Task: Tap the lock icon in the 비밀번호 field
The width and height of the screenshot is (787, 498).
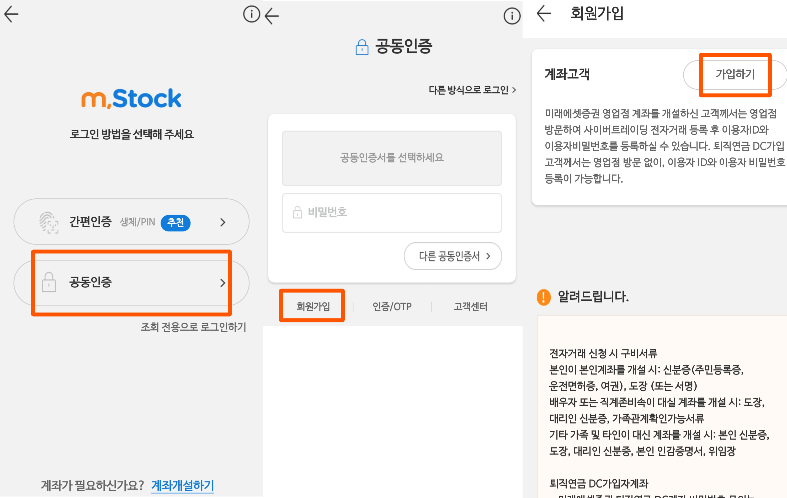Action: 298,213
